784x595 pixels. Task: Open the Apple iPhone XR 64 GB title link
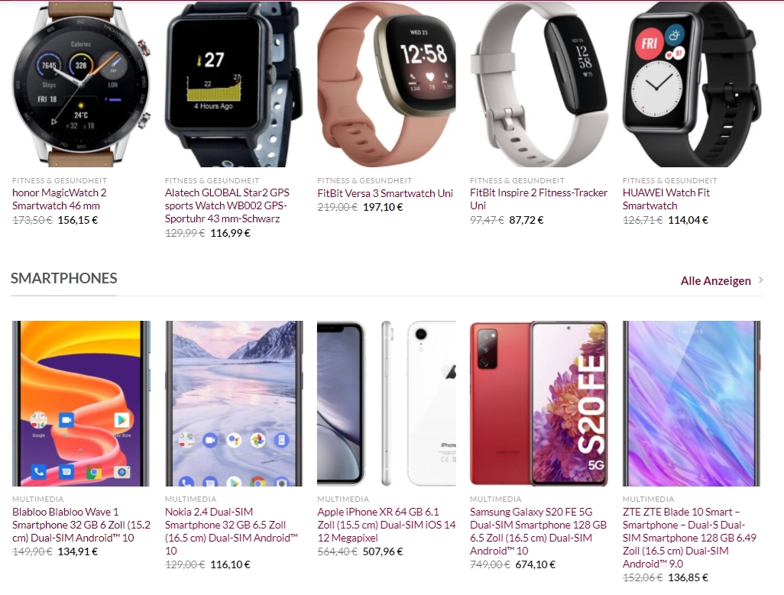pos(387,525)
